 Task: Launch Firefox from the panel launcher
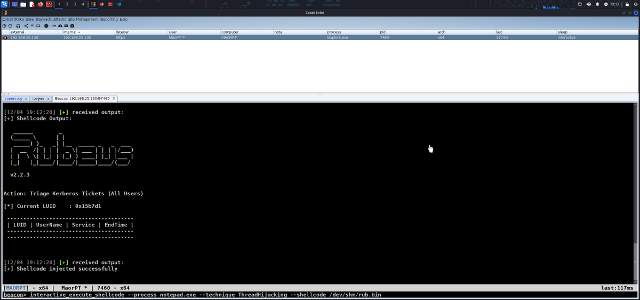40,4
